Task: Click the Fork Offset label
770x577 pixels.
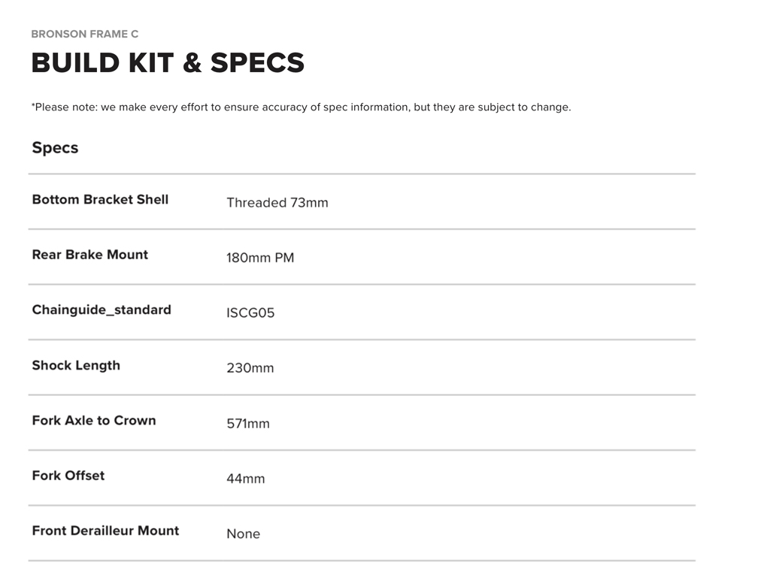Action: pos(68,476)
